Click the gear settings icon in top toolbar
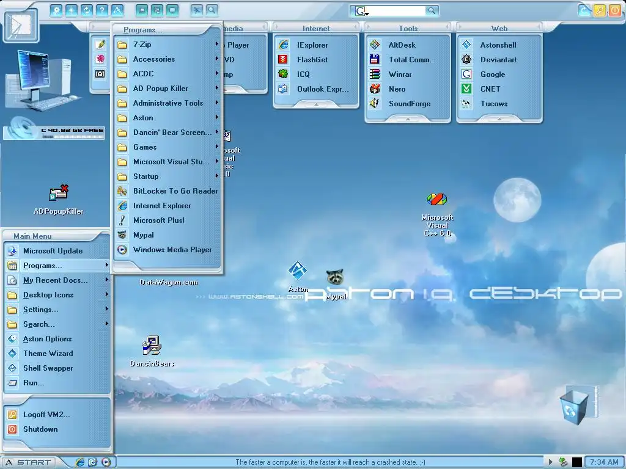This screenshot has height=469, width=626. [x=56, y=10]
